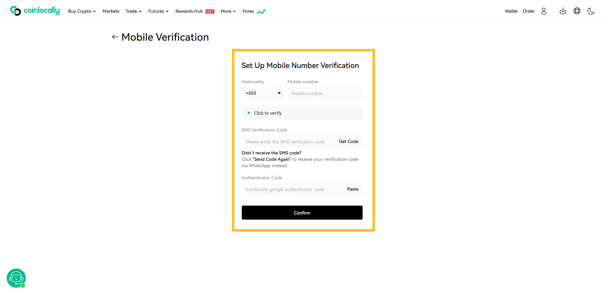Image resolution: width=605 pixels, height=293 pixels.
Task: Open the user profile icon
Action: [544, 11]
